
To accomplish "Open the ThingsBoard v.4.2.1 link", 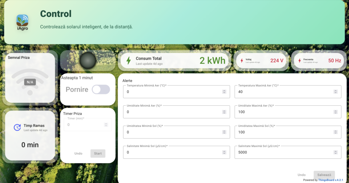I will [330, 180].
